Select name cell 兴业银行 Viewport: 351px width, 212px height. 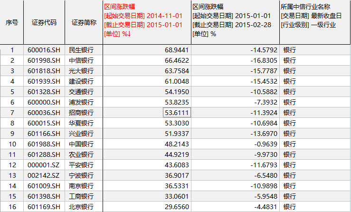coord(84,134)
